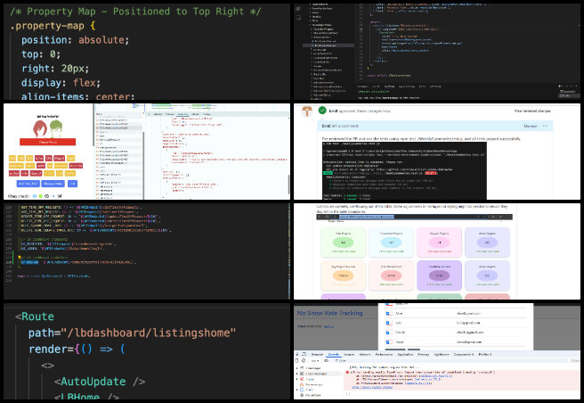Click the reviewer avatar in review panel
This screenshot has width=584, height=403.
tap(307, 111)
